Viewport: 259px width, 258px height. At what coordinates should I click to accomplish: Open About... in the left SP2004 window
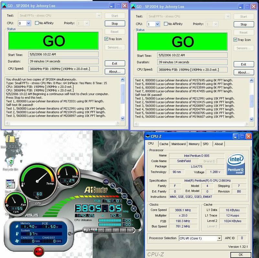click(x=115, y=72)
